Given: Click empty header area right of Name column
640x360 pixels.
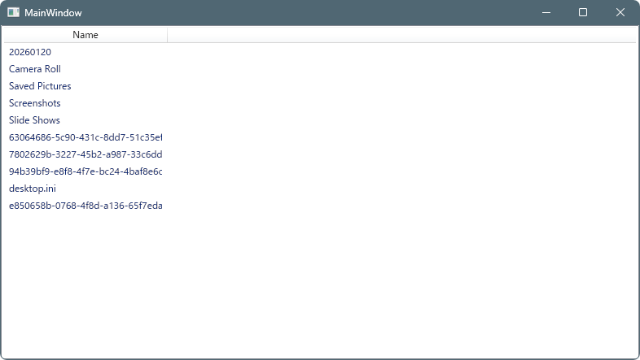Looking at the screenshot, I should coord(399,35).
